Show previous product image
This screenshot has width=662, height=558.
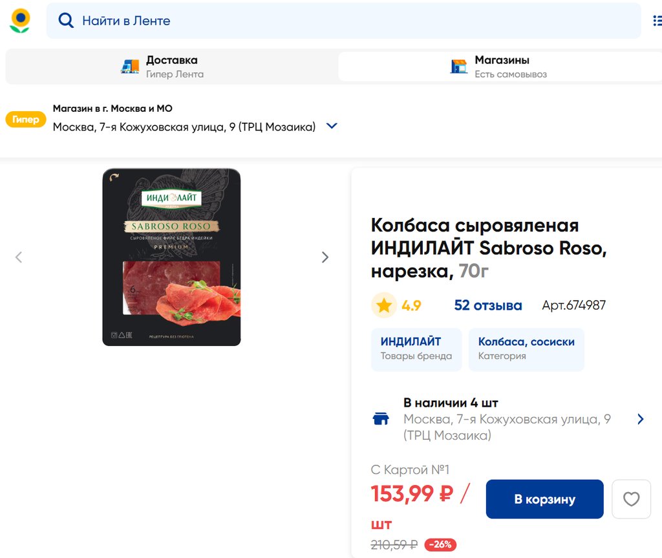19,257
